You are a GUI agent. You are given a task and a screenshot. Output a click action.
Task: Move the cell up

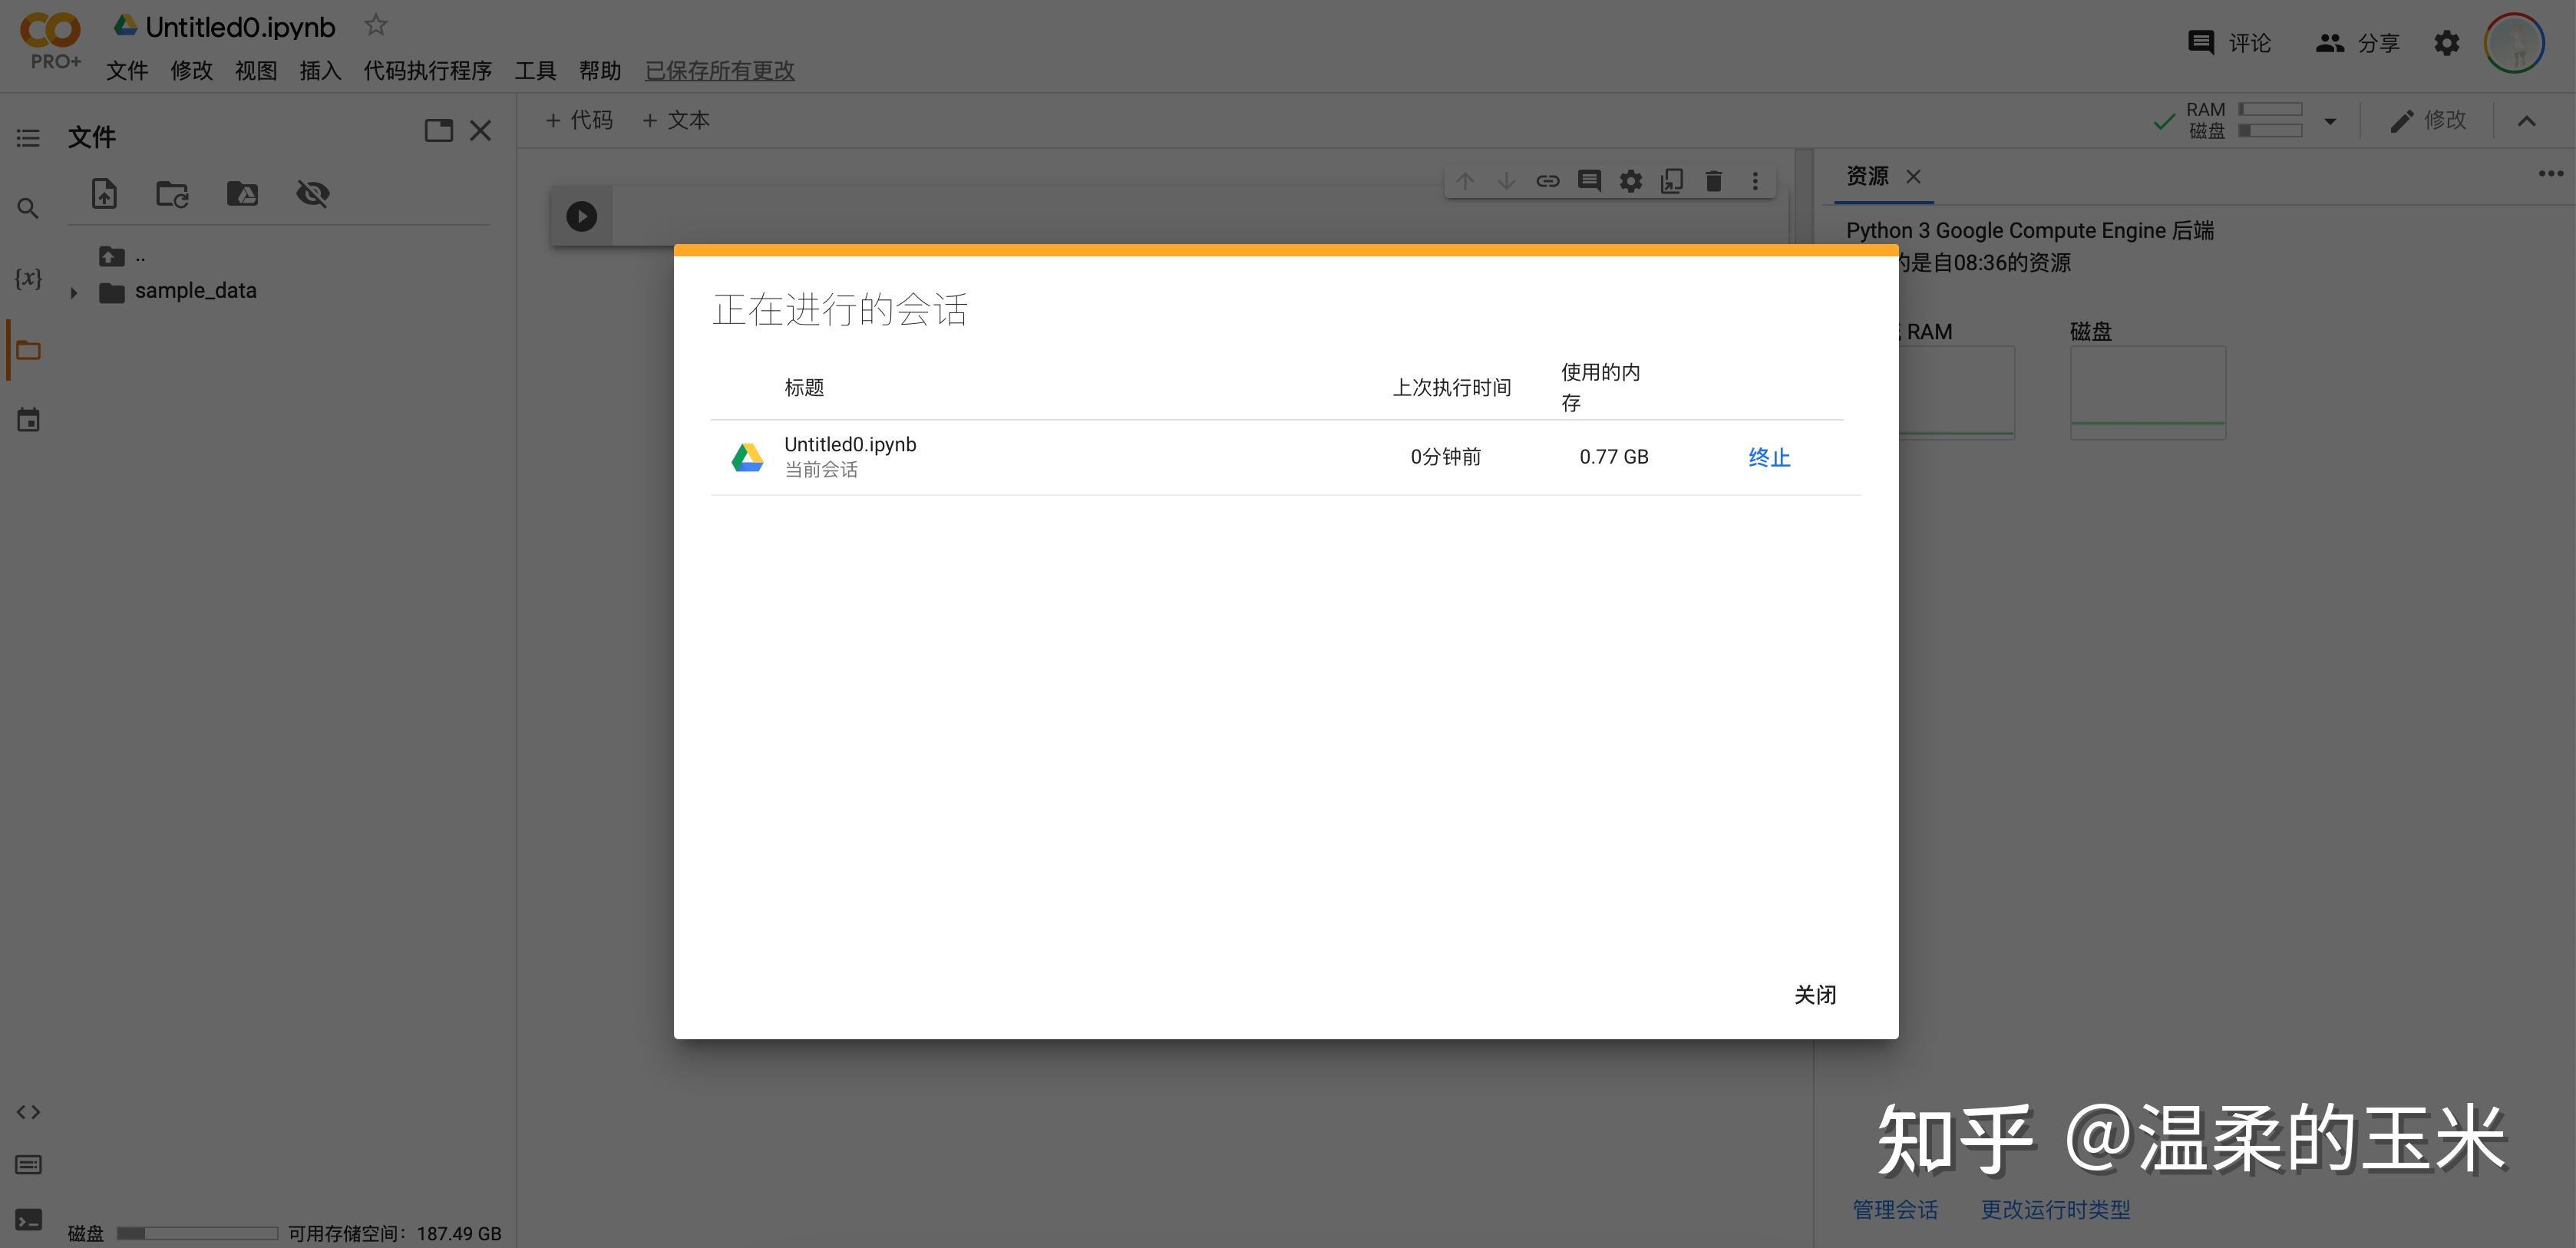pyautogui.click(x=1466, y=181)
